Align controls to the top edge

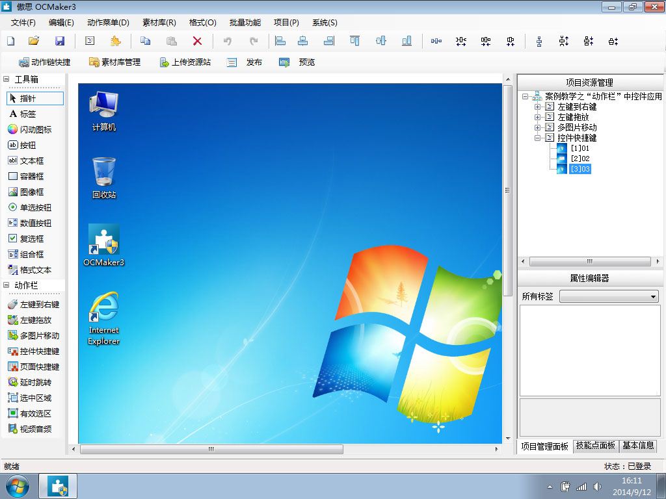[x=354, y=41]
